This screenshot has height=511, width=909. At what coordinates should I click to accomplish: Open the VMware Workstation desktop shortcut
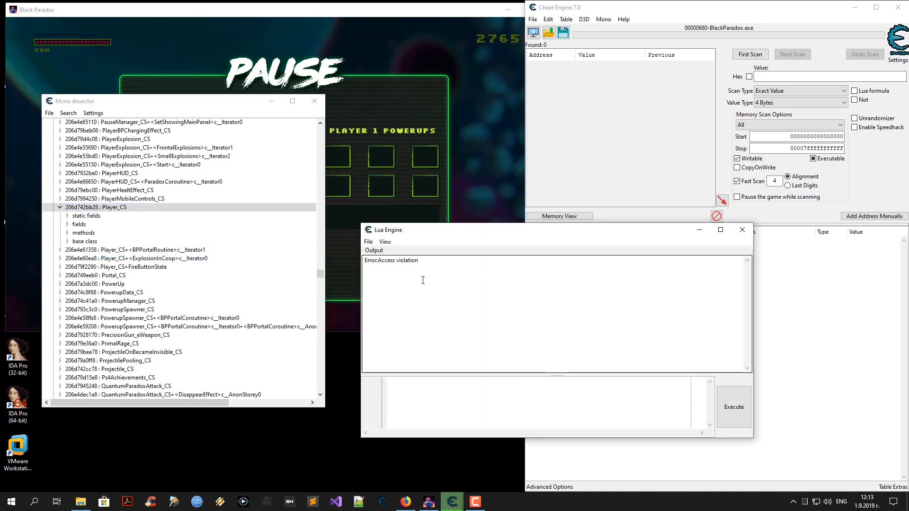[18, 453]
